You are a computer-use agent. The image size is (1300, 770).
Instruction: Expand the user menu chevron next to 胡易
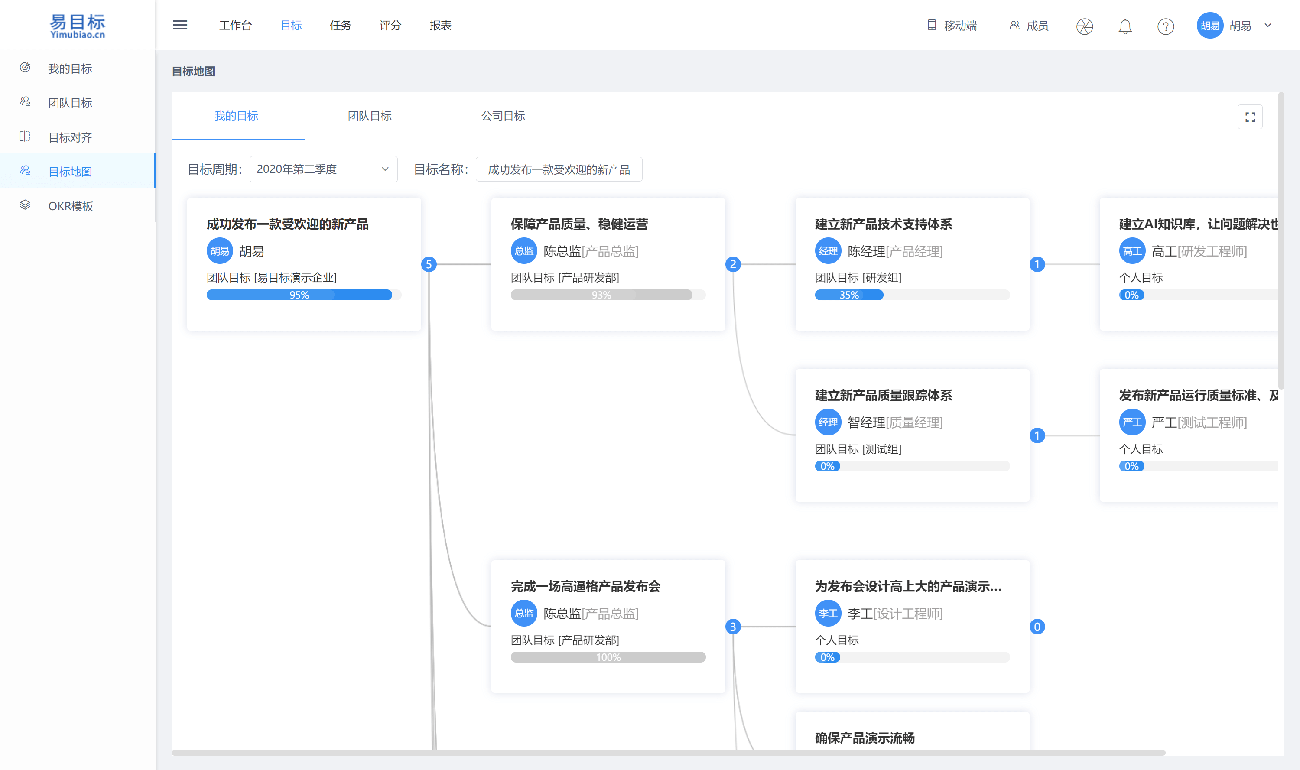coord(1268,25)
